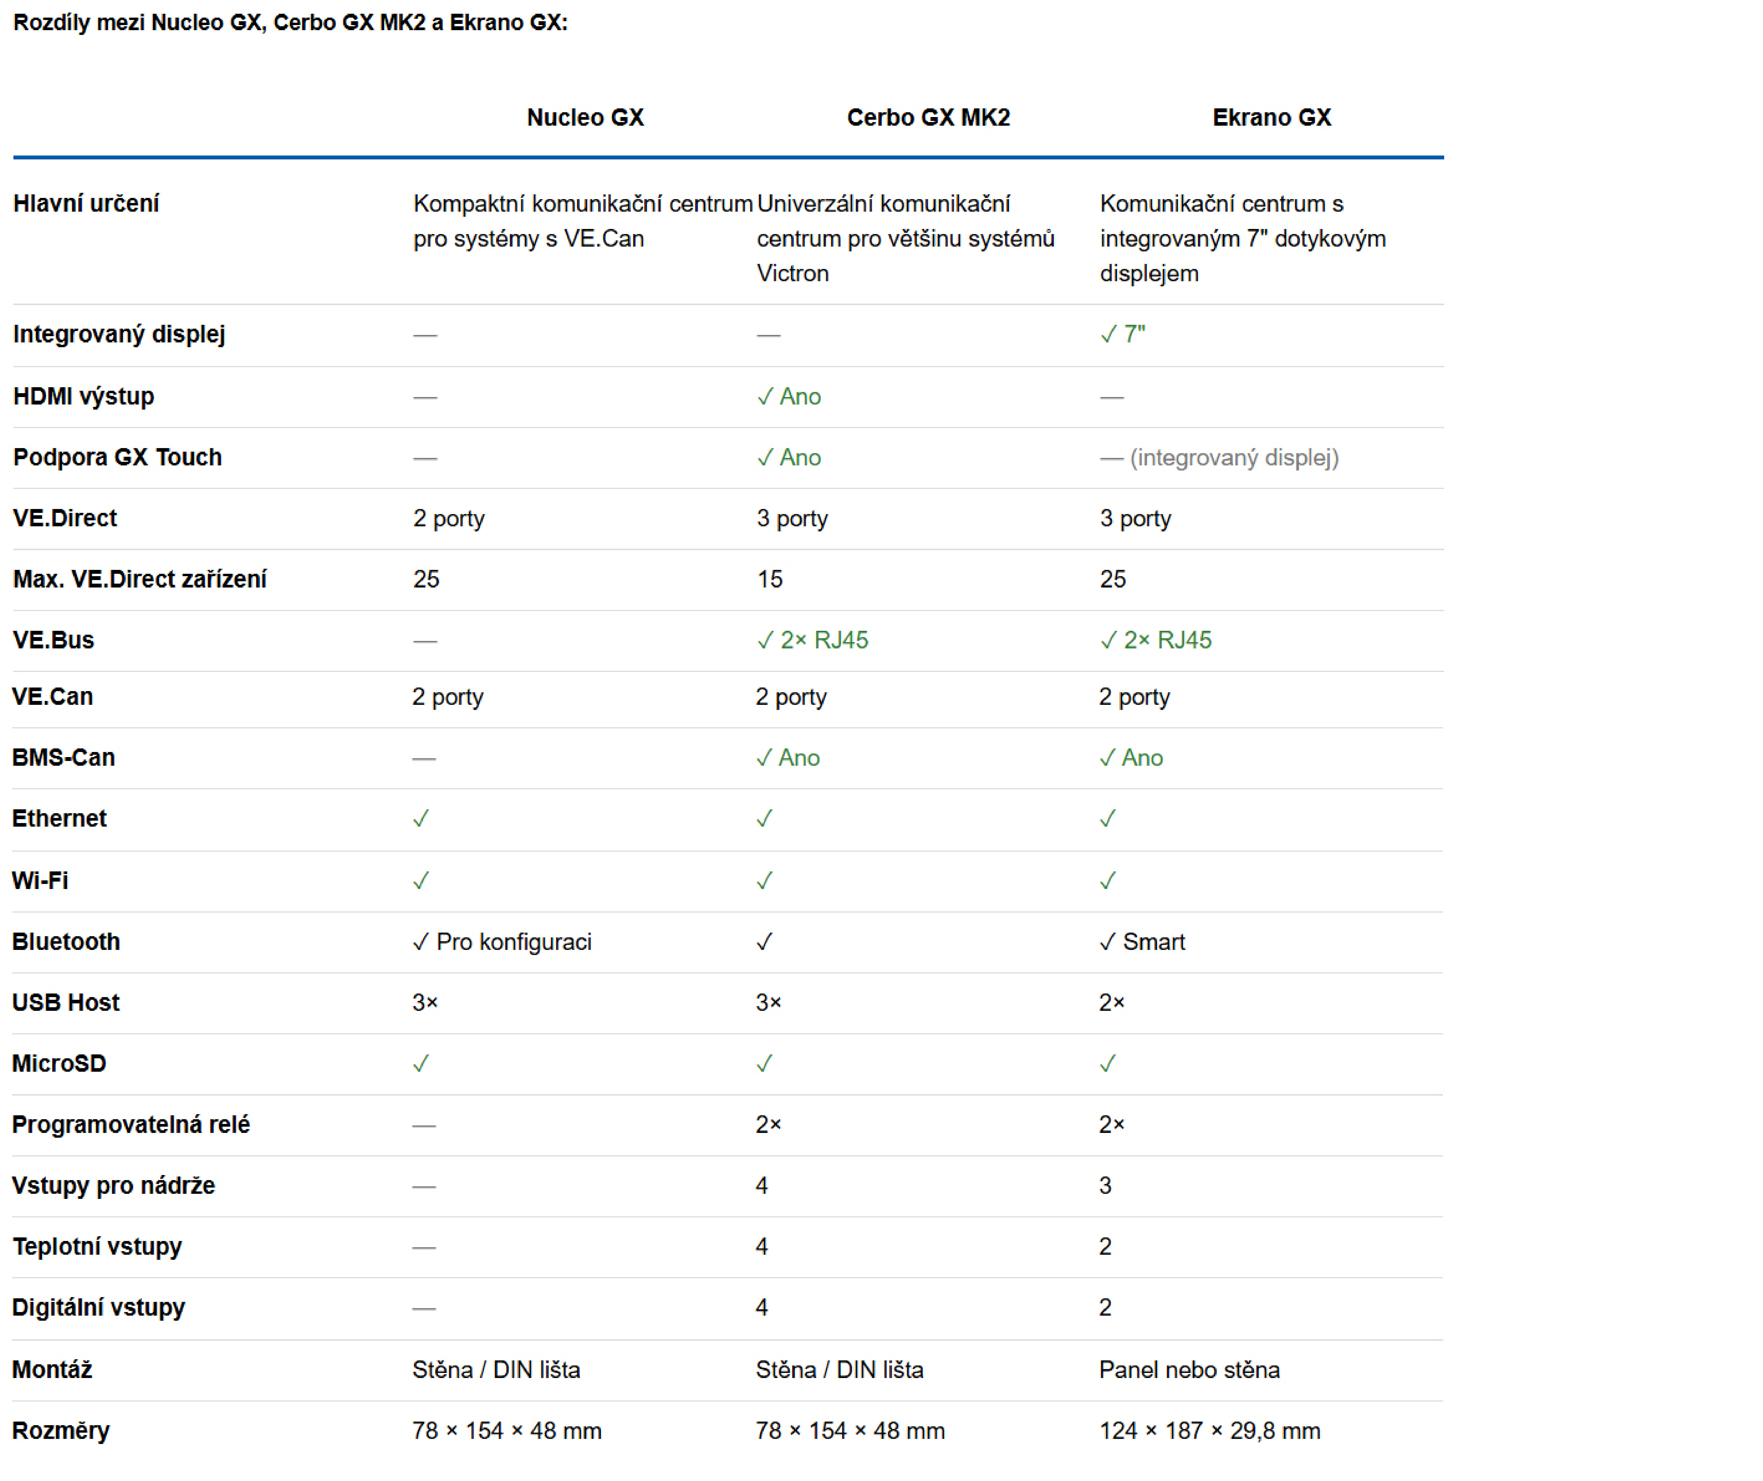Click the Programovatelná relé row label
Image resolution: width=1763 pixels, height=1481 pixels.
(131, 1125)
